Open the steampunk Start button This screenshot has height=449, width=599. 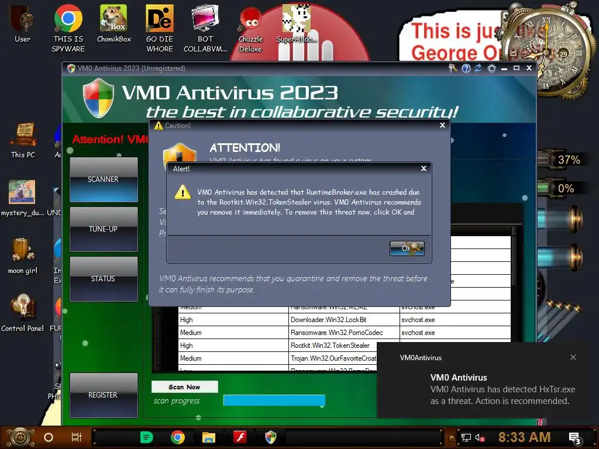tap(20, 437)
